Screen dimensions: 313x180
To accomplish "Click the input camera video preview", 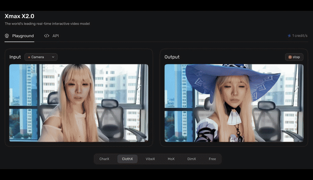I will pyautogui.click(x=79, y=103).
